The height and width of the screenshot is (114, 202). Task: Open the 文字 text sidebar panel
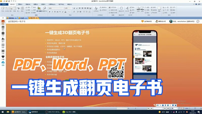3,34
